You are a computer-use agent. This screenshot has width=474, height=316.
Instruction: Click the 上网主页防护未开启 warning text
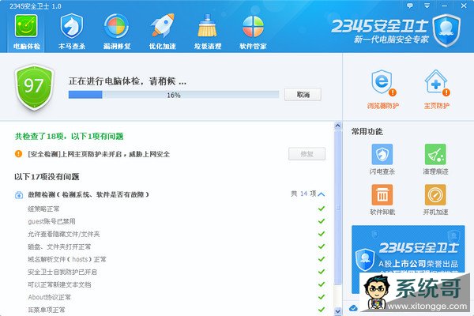pos(99,154)
